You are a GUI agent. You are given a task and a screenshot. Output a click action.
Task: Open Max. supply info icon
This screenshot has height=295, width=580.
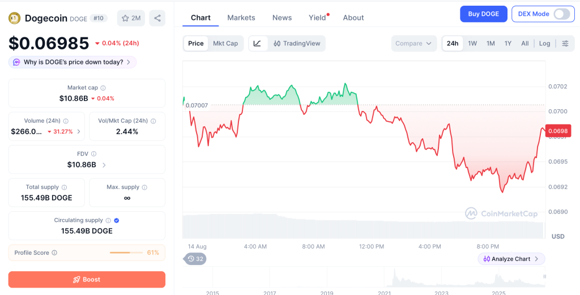(144, 187)
